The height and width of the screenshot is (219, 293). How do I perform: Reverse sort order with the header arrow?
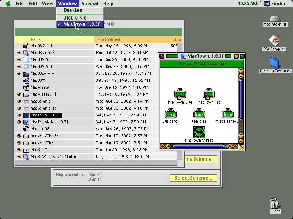179,39
